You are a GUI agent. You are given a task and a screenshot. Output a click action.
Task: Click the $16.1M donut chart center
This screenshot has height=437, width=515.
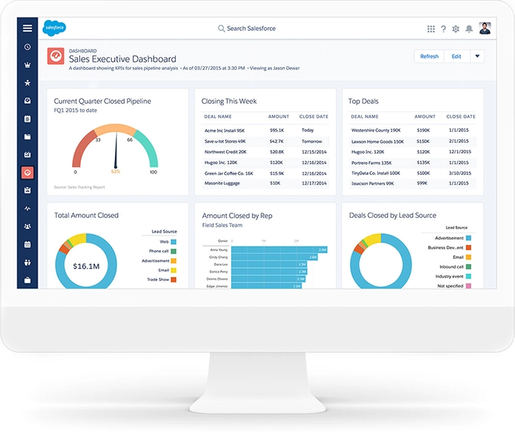tap(86, 266)
